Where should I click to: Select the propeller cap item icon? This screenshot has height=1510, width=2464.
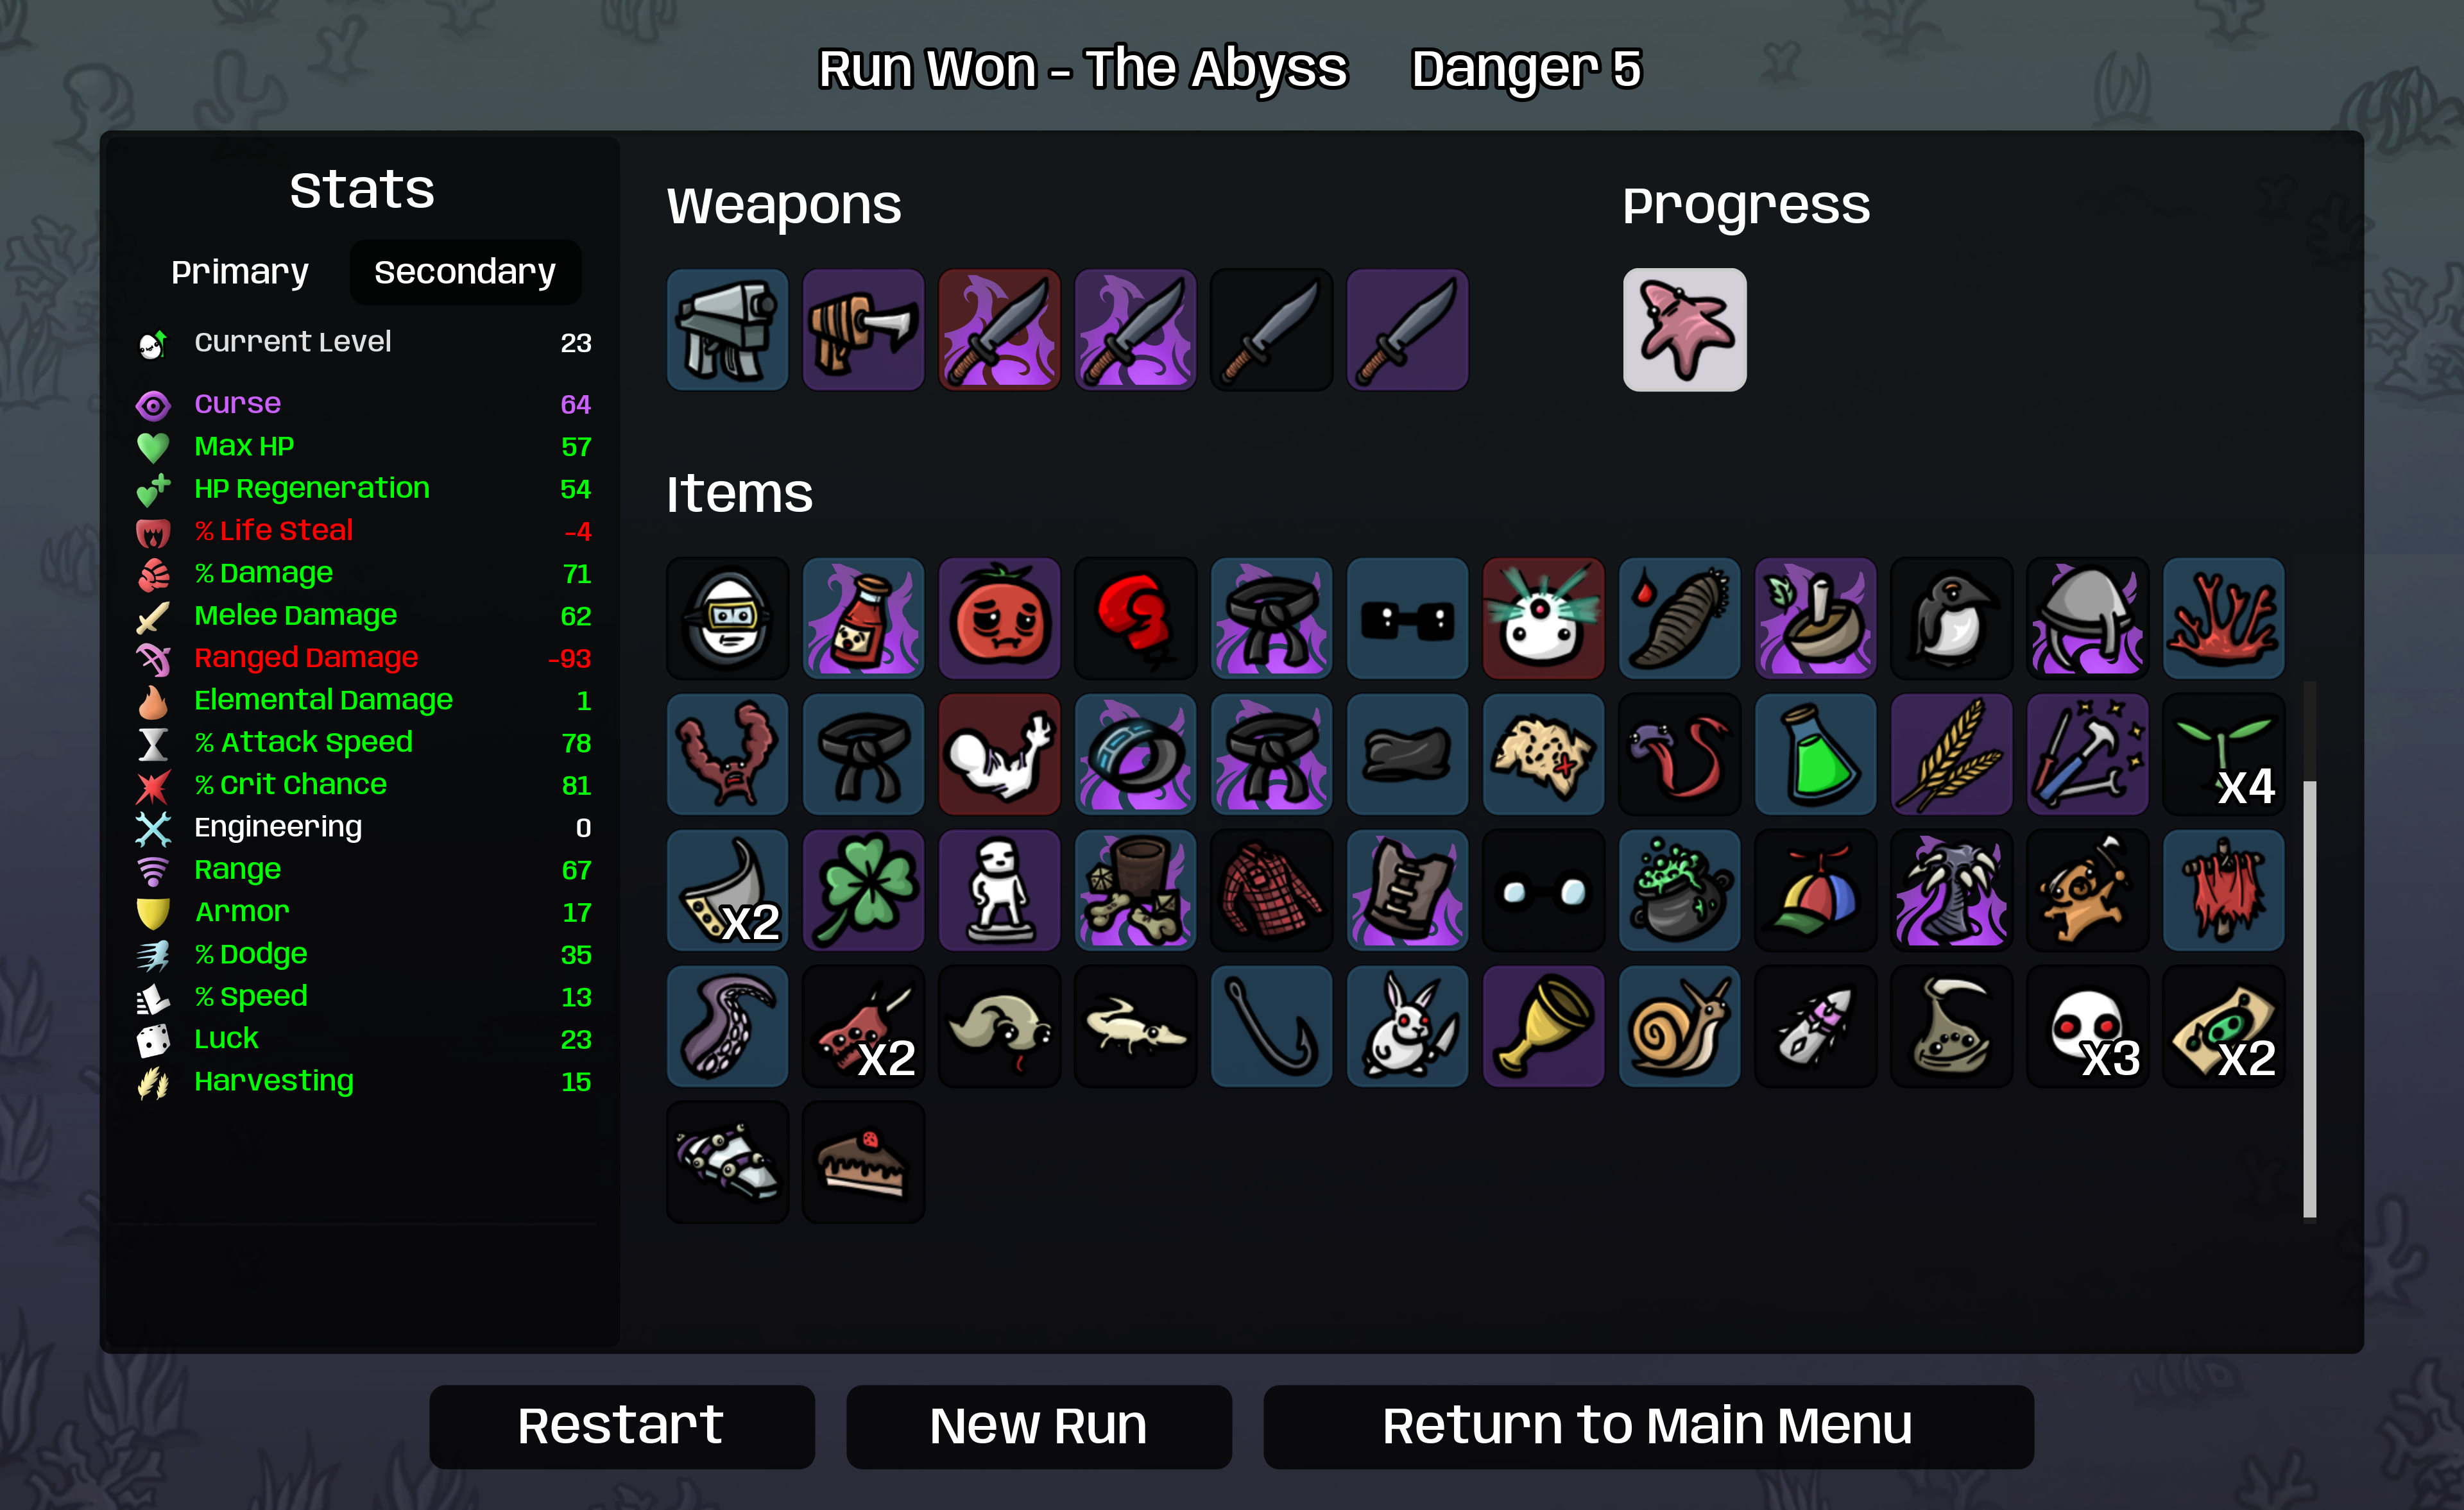tap(1815, 890)
